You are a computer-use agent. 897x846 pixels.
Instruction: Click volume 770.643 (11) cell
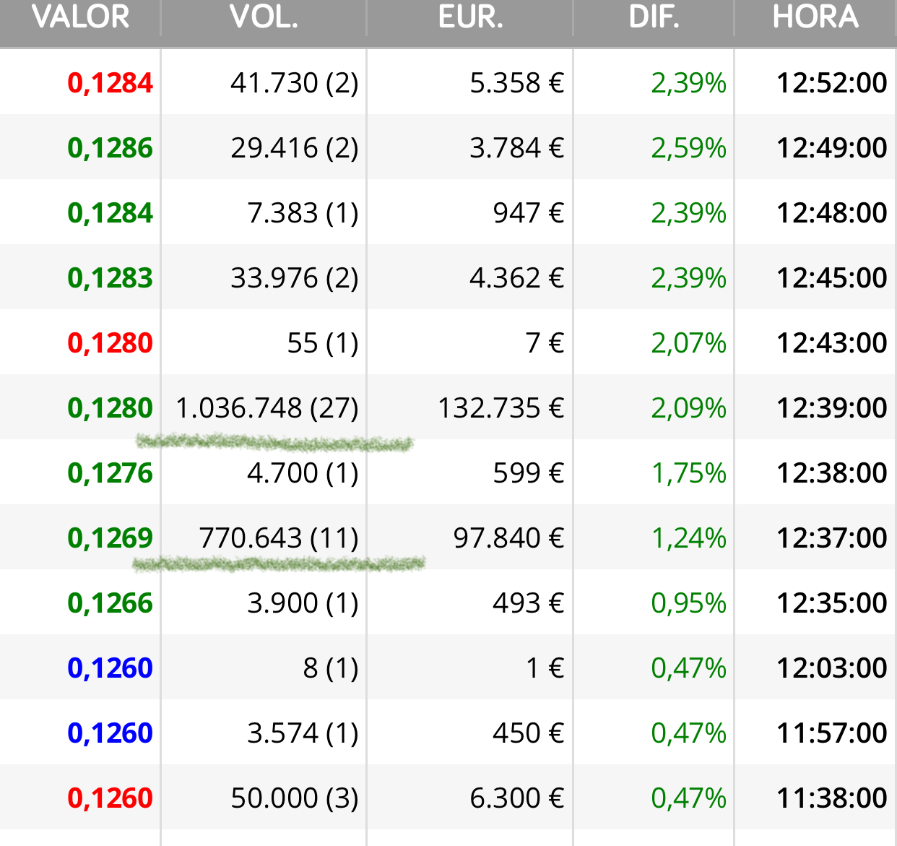[279, 538]
